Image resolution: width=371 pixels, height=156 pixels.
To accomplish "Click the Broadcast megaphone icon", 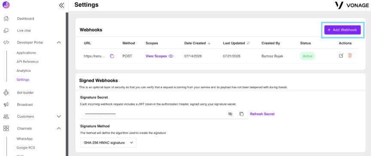I will [6, 104].
